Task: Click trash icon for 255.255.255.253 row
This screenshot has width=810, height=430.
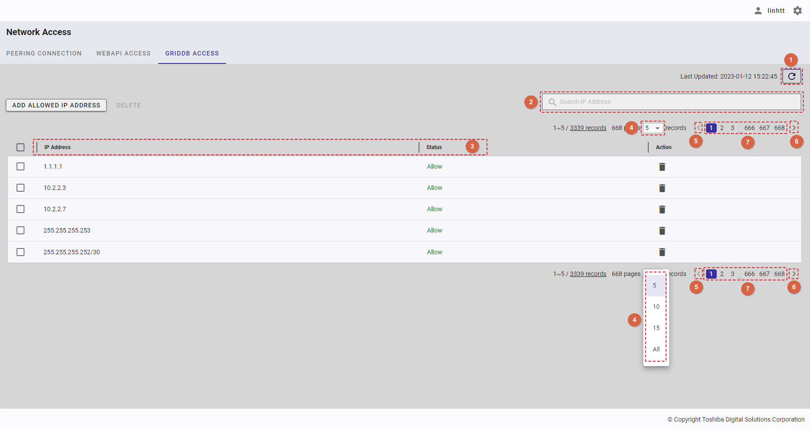Action: coord(662,231)
